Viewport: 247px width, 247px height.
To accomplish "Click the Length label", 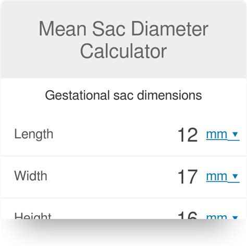I will click(x=34, y=134).
